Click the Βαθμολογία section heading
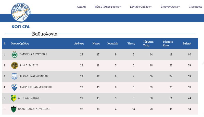204x117 pixels. (x=45, y=34)
